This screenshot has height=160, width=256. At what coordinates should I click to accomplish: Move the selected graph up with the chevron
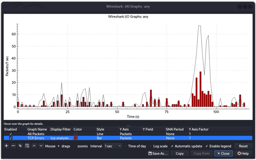pyautogui.click(x=34, y=146)
